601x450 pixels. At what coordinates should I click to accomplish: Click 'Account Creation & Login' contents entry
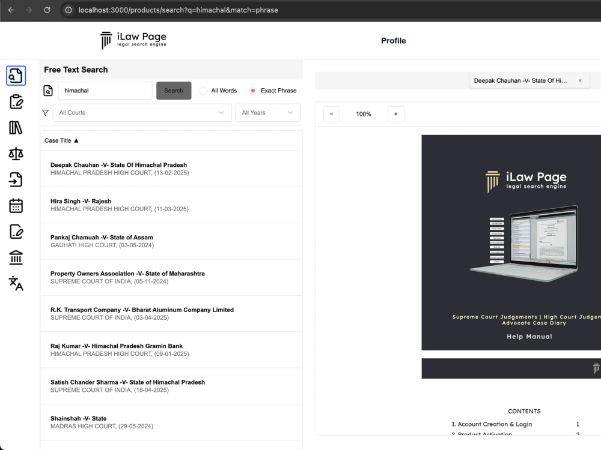tap(495, 424)
